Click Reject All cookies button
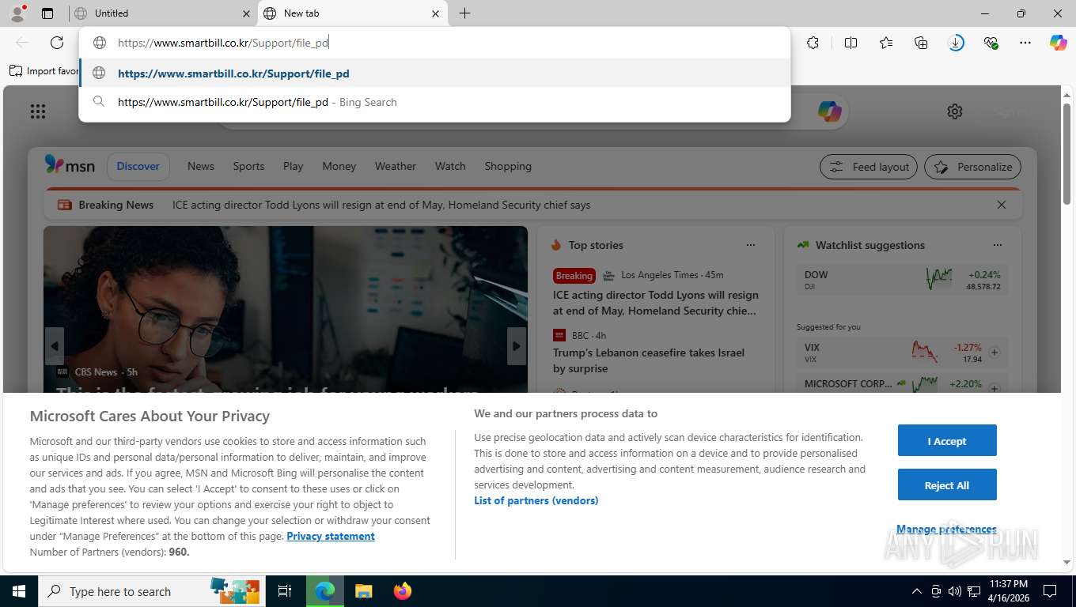The width and height of the screenshot is (1076, 607). [947, 485]
